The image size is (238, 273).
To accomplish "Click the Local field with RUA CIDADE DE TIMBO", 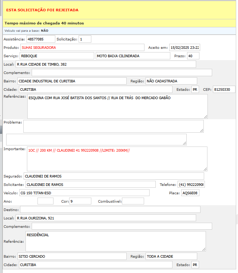I will (x=106, y=64).
